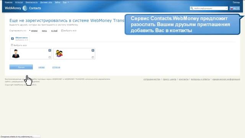
Task: Switch to the ВКонтакте tab
Action: click(20, 38)
